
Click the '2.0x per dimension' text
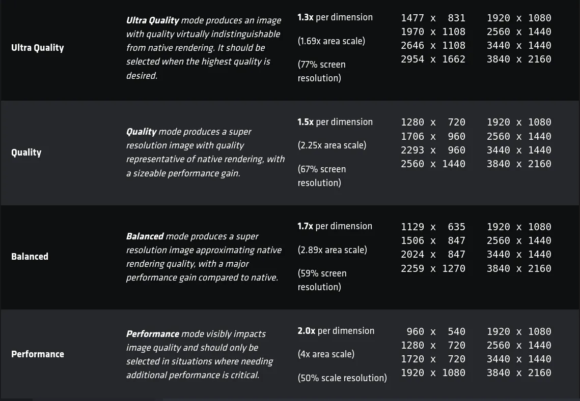[336, 331]
